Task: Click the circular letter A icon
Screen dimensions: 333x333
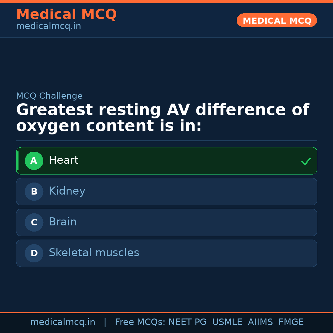Action: pos(34,161)
